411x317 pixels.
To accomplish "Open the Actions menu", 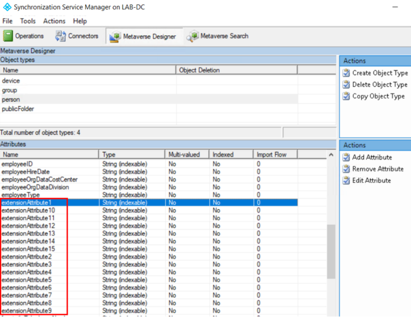I will tap(54, 21).
